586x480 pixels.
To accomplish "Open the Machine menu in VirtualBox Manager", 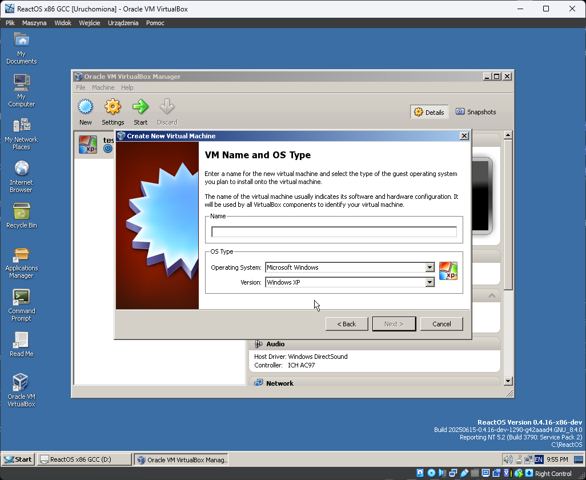I will tap(103, 87).
